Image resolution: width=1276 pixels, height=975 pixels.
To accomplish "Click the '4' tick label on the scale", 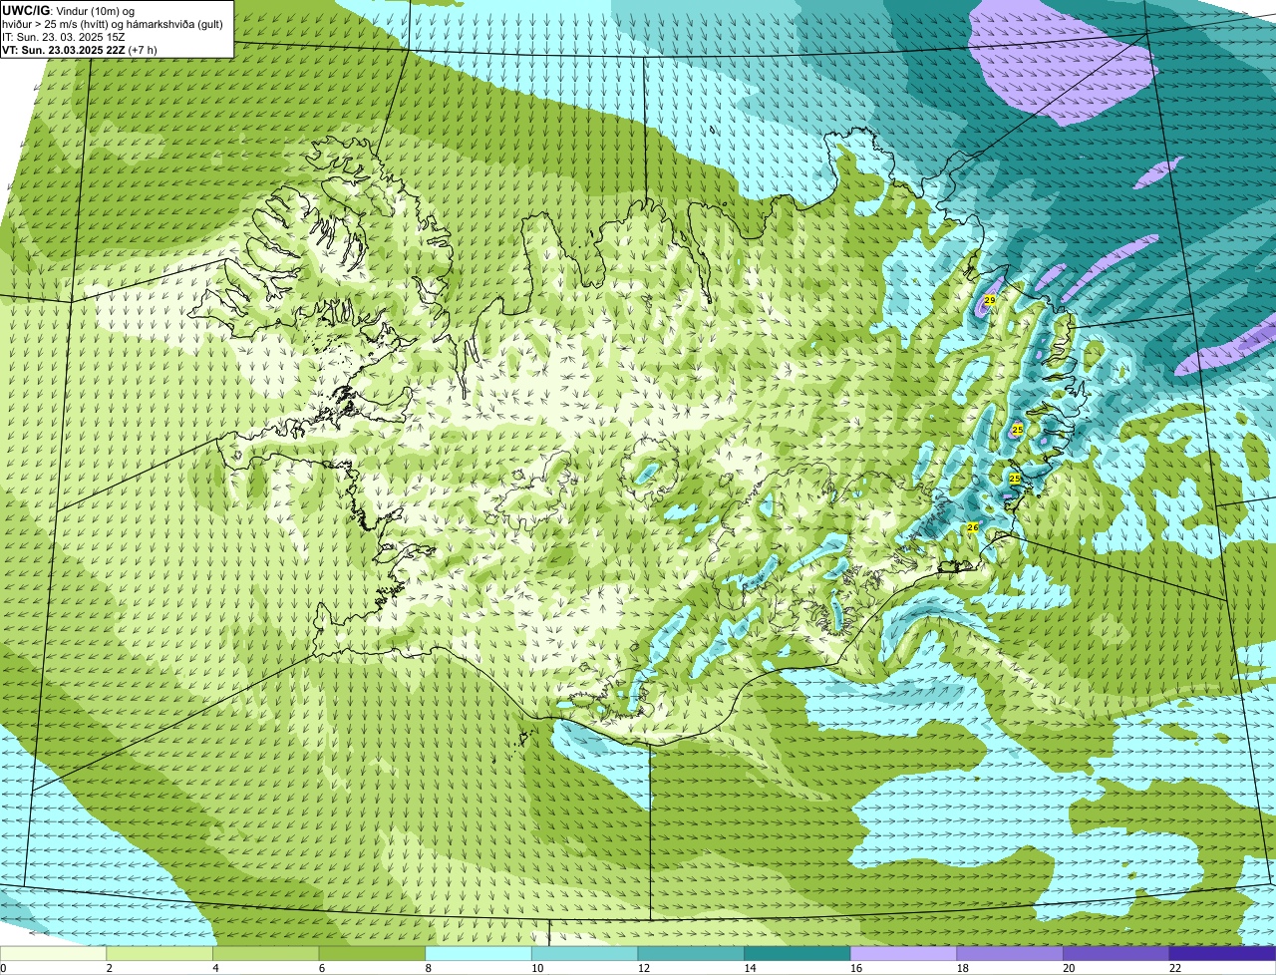I will click(215, 968).
